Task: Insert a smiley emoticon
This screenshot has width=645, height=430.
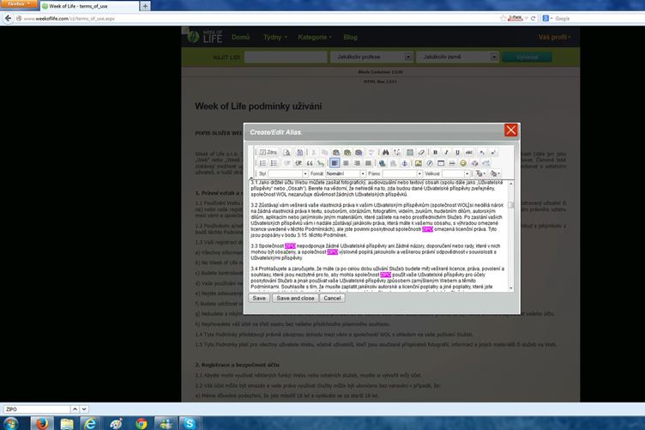Action: 463,163
